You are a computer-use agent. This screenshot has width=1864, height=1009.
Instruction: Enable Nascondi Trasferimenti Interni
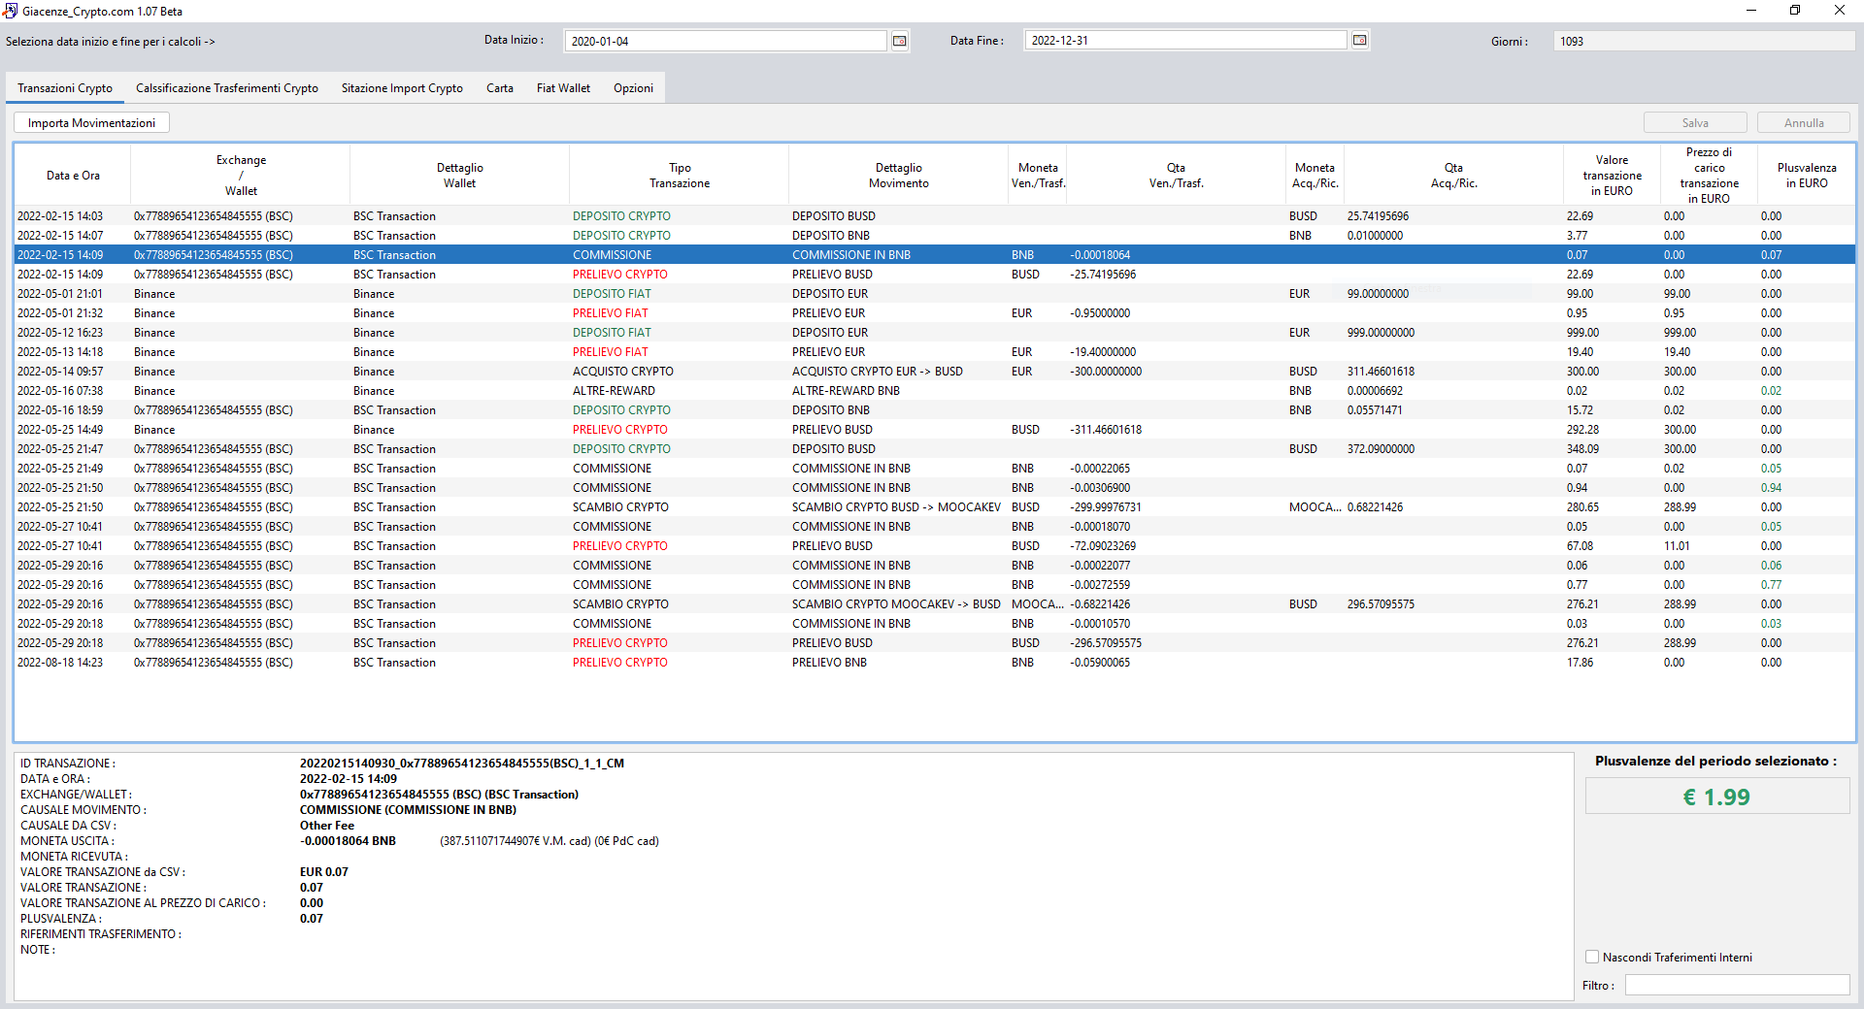(x=1591, y=957)
